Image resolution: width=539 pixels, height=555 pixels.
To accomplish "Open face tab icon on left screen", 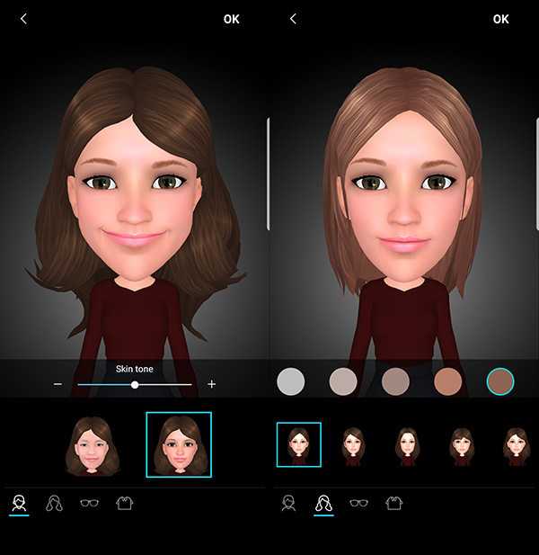I will 18,504.
